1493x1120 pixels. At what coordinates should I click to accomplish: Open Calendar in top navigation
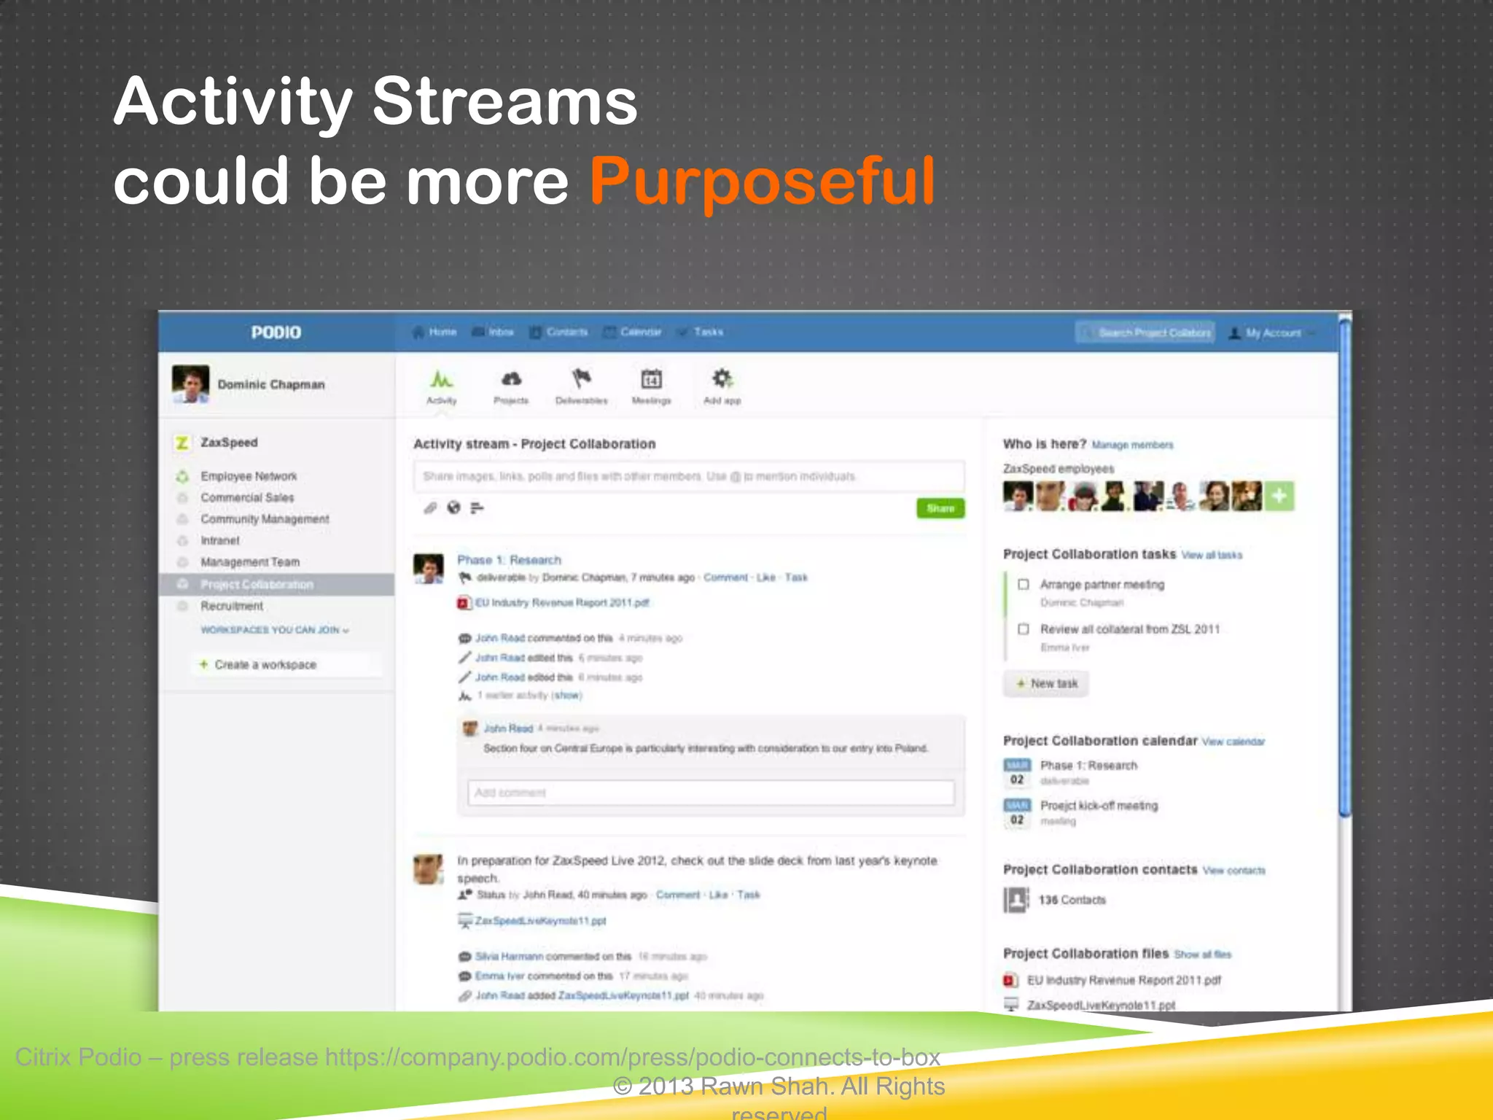point(633,332)
